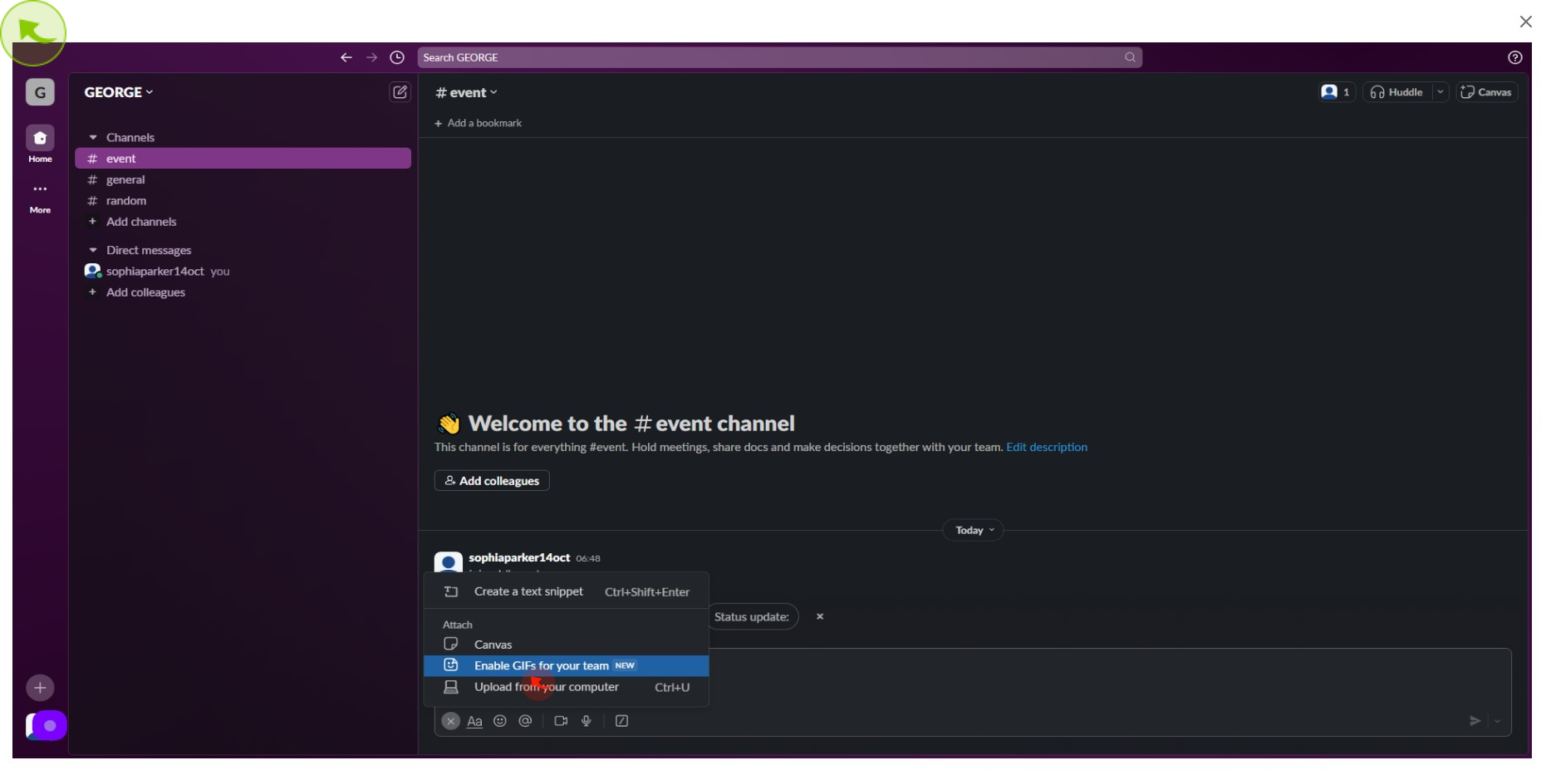Compose a new message with pencil icon
Screen dimensions: 1546x770
pyautogui.click(x=400, y=92)
